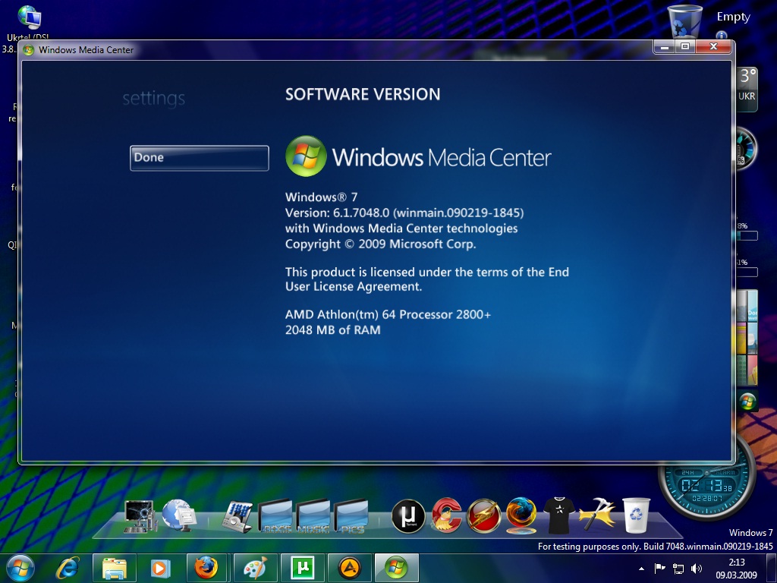The width and height of the screenshot is (777, 583).
Task: Launch CCleaner from the dock
Action: pyautogui.click(x=446, y=515)
